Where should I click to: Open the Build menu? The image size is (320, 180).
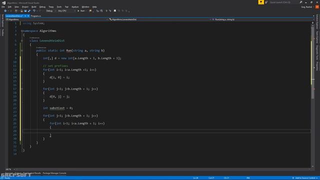click(x=34, y=6)
